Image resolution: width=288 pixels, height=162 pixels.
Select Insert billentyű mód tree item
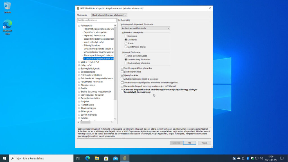pyautogui.click(x=93, y=42)
